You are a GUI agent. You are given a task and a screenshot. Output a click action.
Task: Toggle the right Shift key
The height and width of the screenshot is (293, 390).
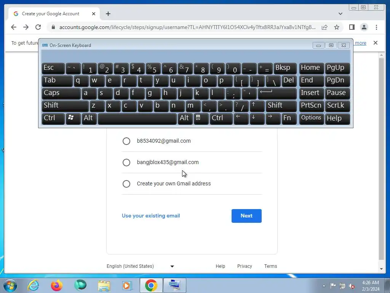click(x=281, y=106)
